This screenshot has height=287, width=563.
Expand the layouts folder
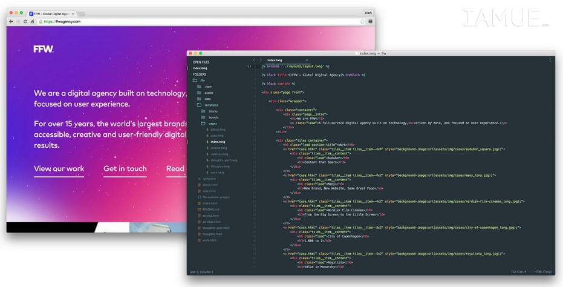(203, 117)
